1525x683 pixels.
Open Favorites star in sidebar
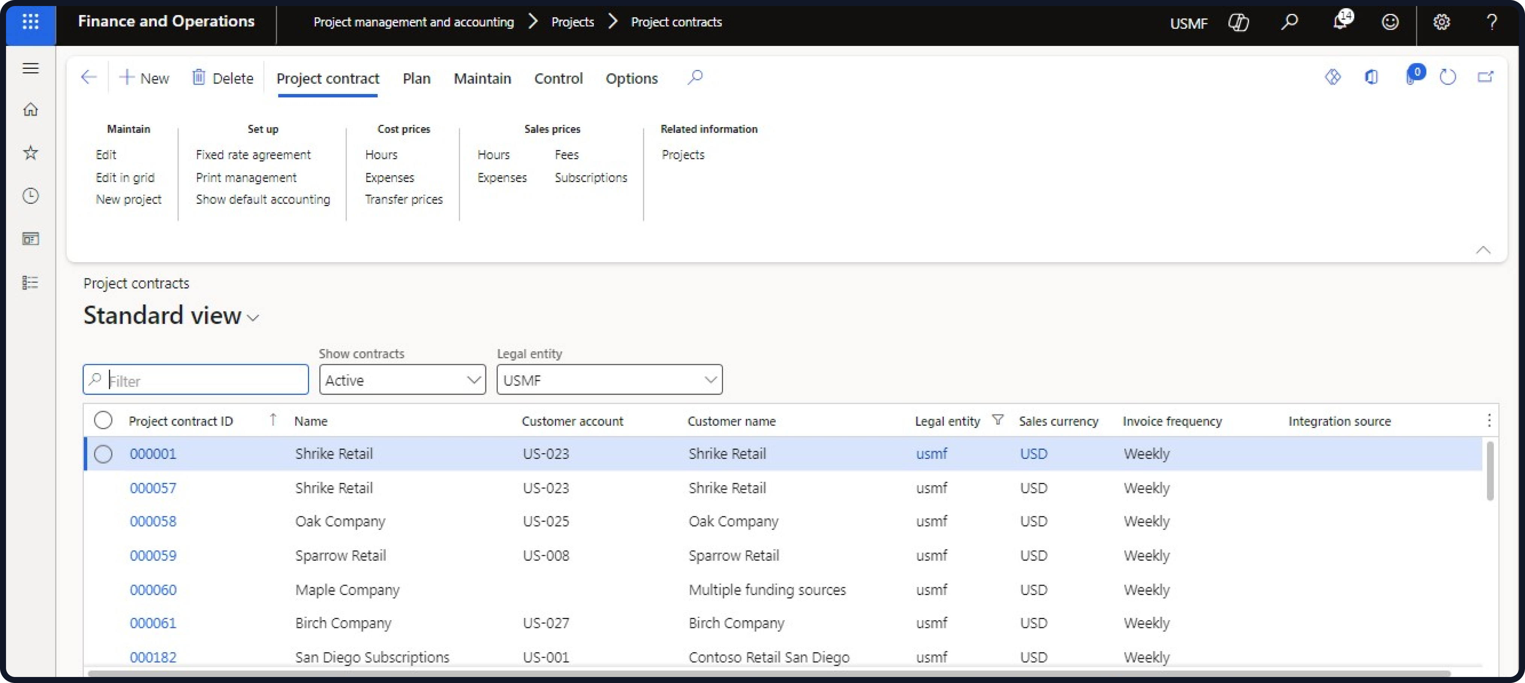[30, 153]
